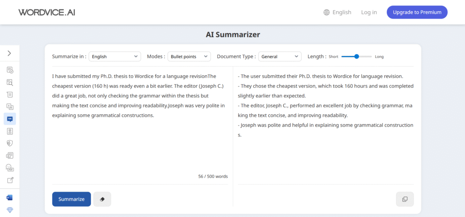Click the globe language icon
This screenshot has height=217, width=465.
(x=326, y=12)
